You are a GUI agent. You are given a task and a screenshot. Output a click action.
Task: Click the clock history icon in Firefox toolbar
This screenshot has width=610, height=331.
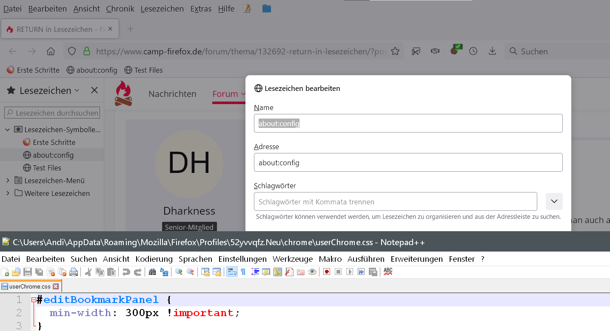(473, 51)
